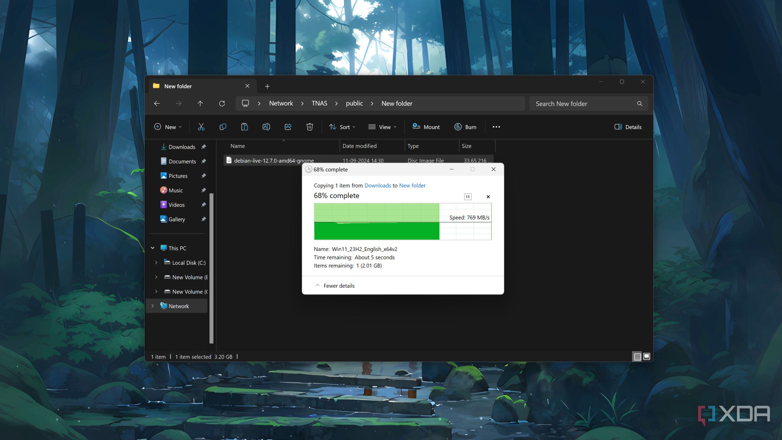
Task: Toggle the Details pane
Action: [628, 127]
